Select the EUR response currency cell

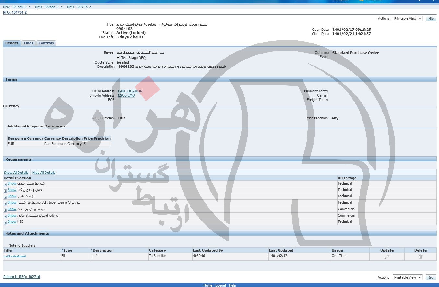pyautogui.click(x=26, y=144)
